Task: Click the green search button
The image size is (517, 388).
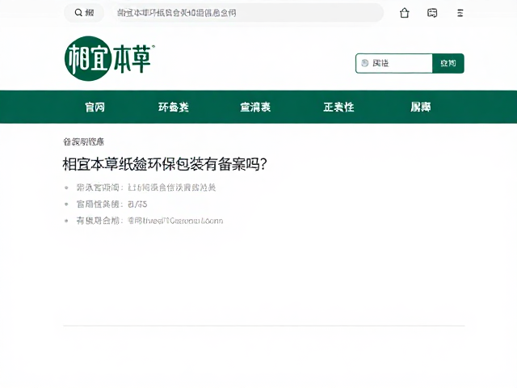Action: click(x=448, y=63)
